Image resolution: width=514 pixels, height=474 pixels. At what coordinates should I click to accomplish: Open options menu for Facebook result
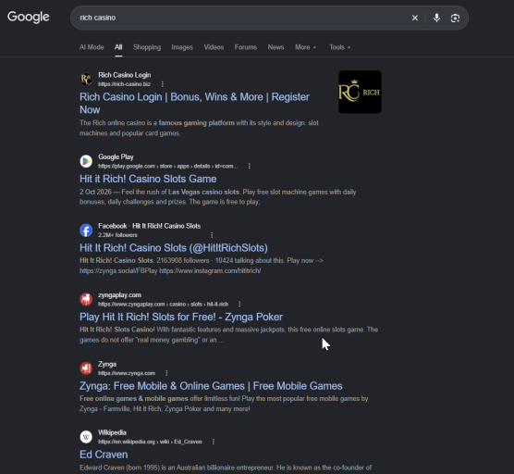212,235
